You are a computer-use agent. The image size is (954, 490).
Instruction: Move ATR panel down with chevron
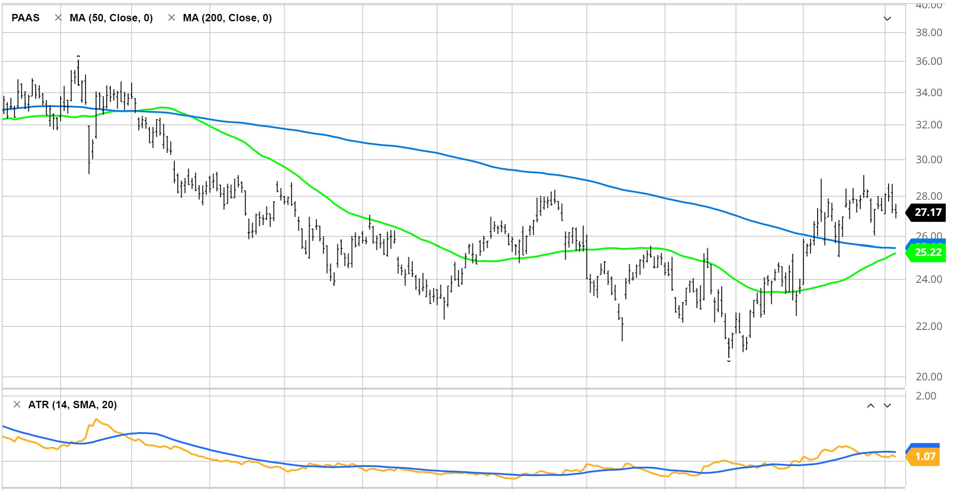point(887,406)
